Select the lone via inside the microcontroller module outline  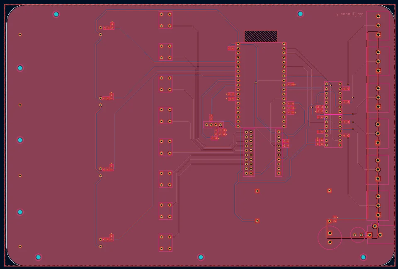coord(256,82)
